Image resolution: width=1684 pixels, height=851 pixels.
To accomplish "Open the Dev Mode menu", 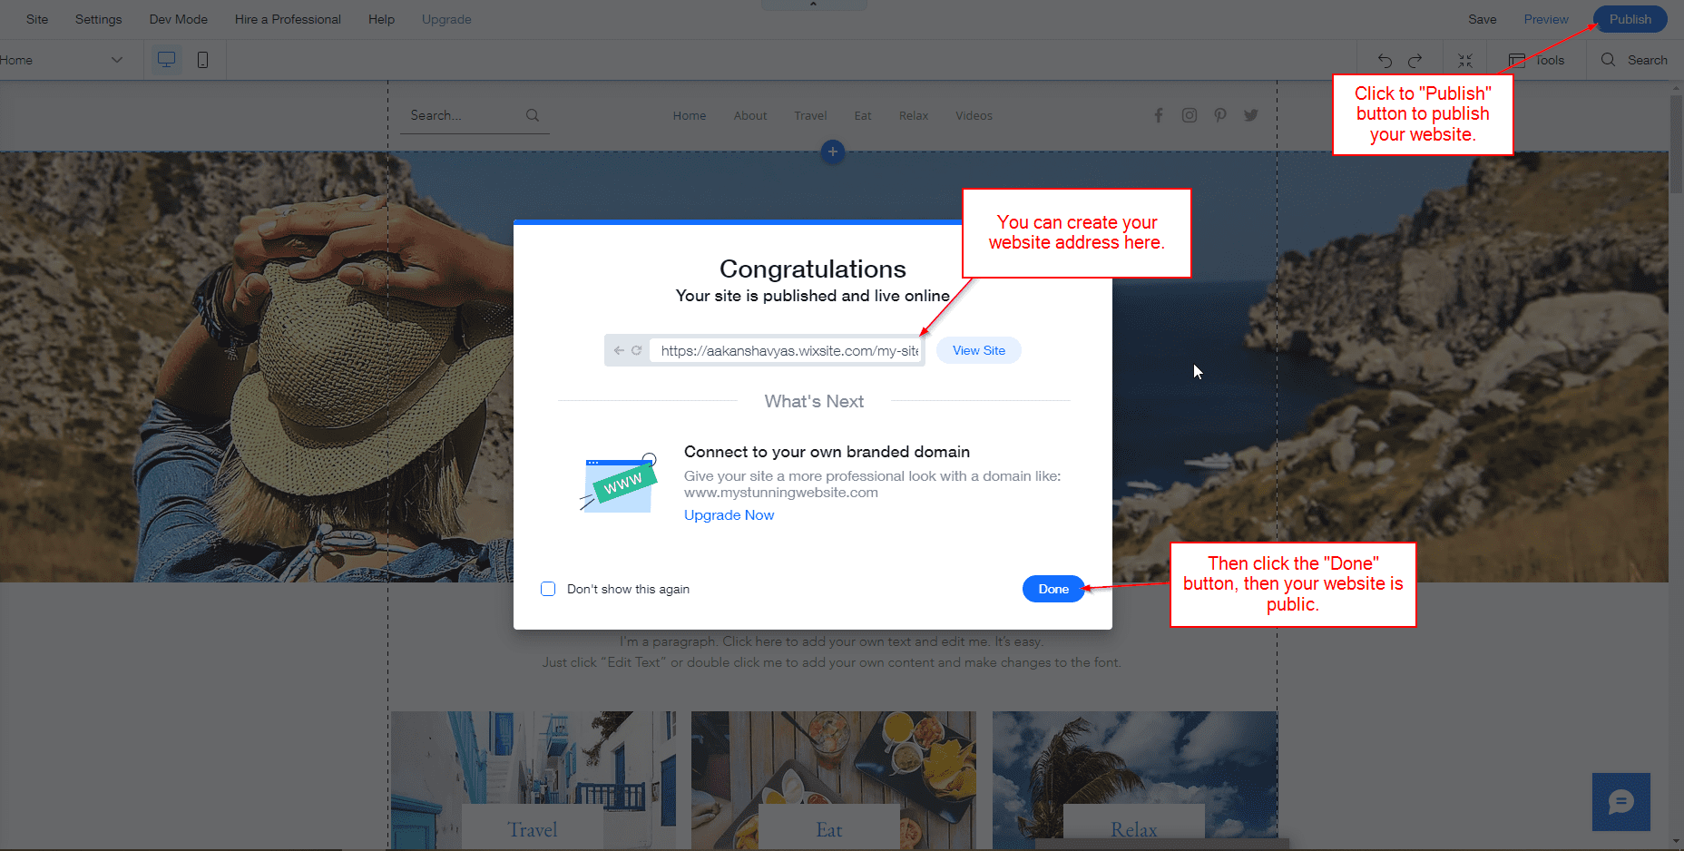I will click(178, 19).
